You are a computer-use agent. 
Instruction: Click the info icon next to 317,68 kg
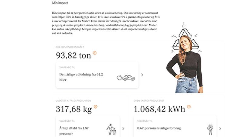click(x=96, y=107)
